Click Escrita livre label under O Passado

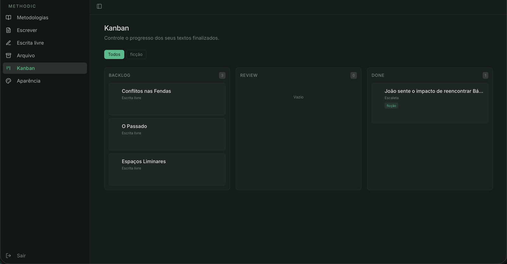coord(132,133)
